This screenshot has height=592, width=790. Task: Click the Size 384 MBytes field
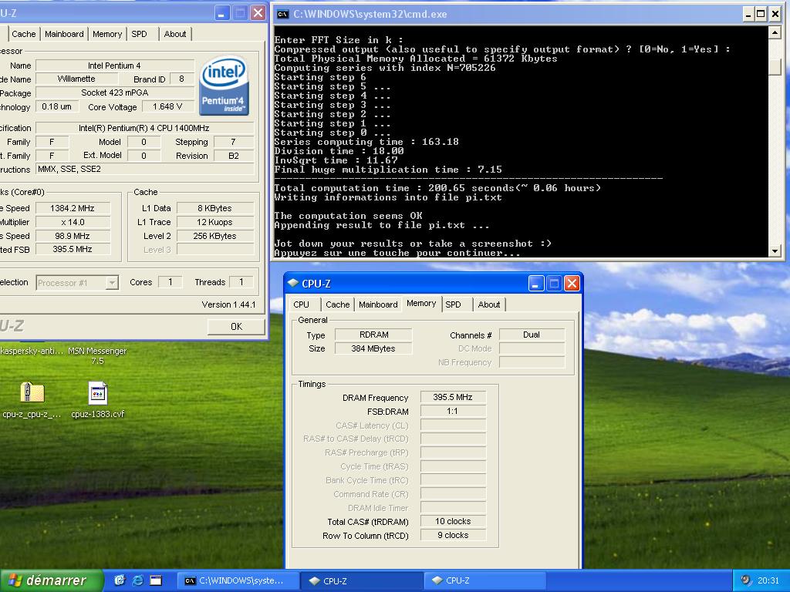pyautogui.click(x=373, y=348)
